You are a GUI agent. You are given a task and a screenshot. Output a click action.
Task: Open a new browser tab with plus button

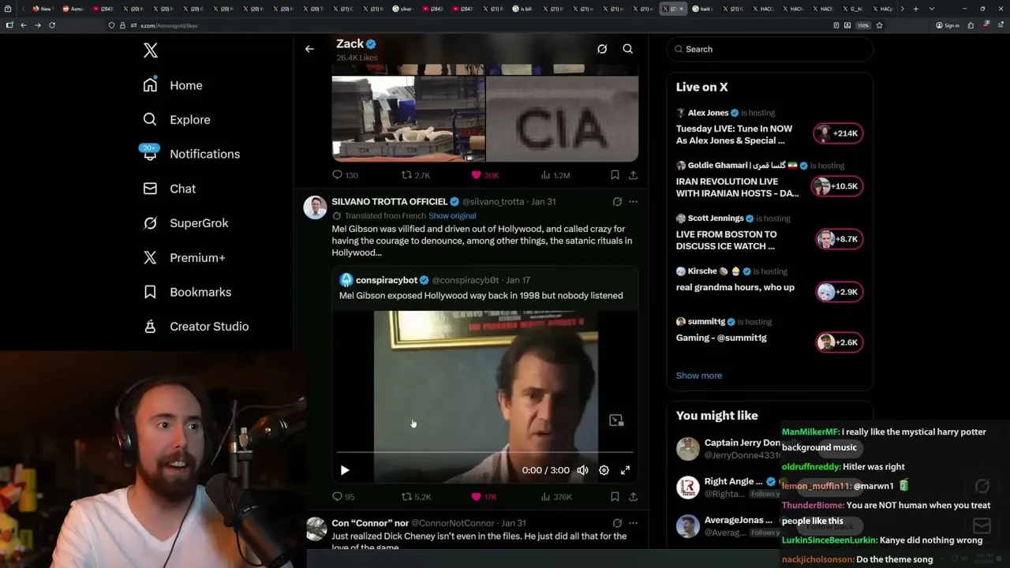[x=915, y=9]
